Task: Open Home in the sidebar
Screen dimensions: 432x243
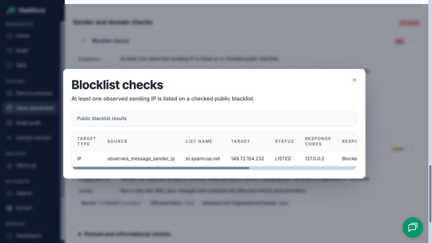Action: coord(22,36)
